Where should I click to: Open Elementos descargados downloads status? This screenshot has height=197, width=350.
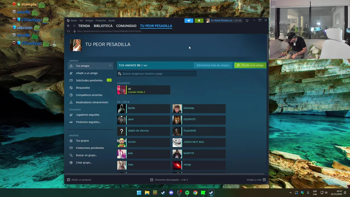point(169,180)
